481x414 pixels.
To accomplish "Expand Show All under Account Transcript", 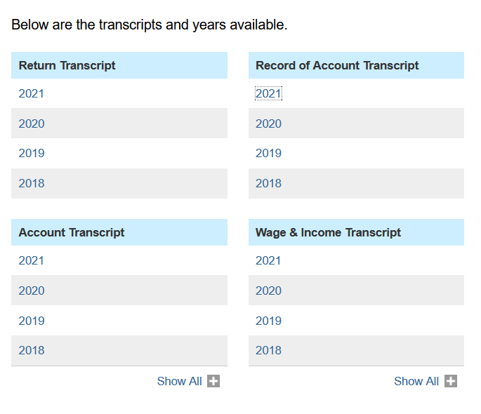I will 180,381.
